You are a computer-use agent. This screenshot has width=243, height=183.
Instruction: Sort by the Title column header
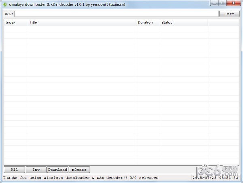[x=82, y=22]
